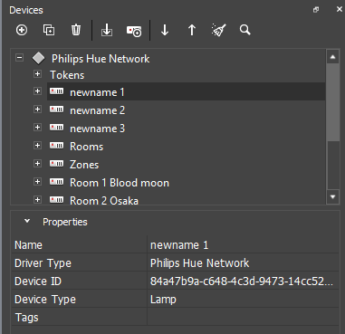Click the device icon beside Room 1 Blood moon
Image resolution: width=345 pixels, height=334 pixels.
57,182
